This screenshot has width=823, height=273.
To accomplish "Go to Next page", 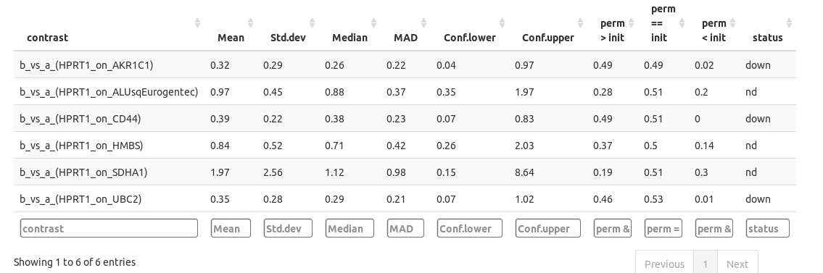I will 737,264.
